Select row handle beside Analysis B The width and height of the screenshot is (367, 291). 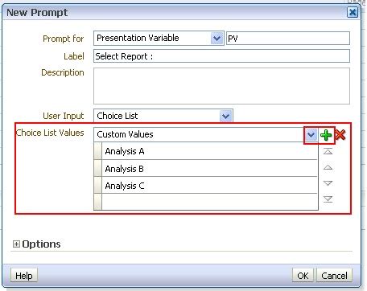tap(98, 169)
